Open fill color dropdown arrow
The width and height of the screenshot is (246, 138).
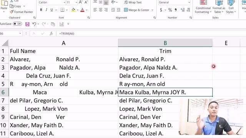point(78,10)
